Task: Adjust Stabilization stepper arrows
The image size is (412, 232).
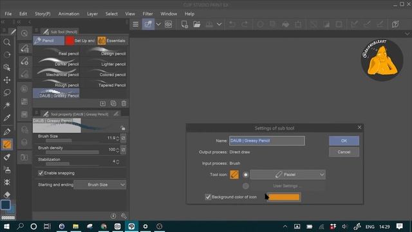Action: pos(117,162)
